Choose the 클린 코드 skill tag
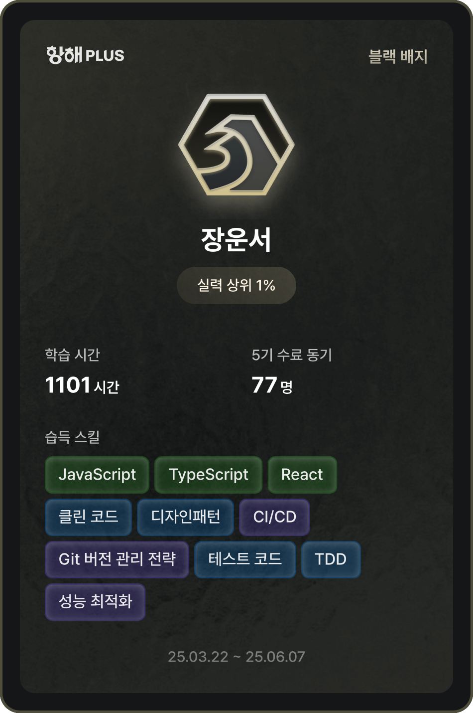 (x=88, y=517)
